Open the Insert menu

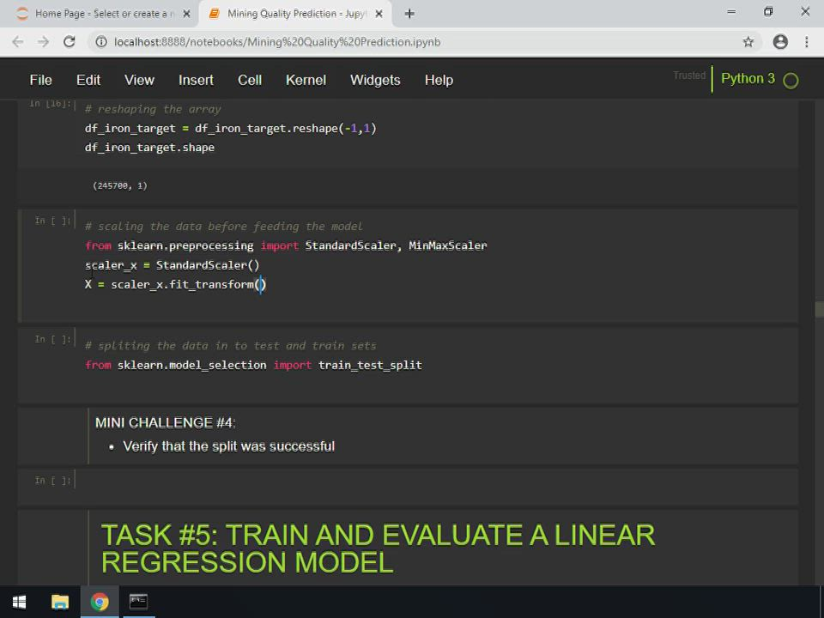click(x=196, y=80)
